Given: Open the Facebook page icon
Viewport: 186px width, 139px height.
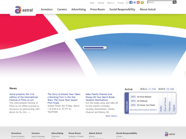Looking at the screenshot, I should click(131, 2).
